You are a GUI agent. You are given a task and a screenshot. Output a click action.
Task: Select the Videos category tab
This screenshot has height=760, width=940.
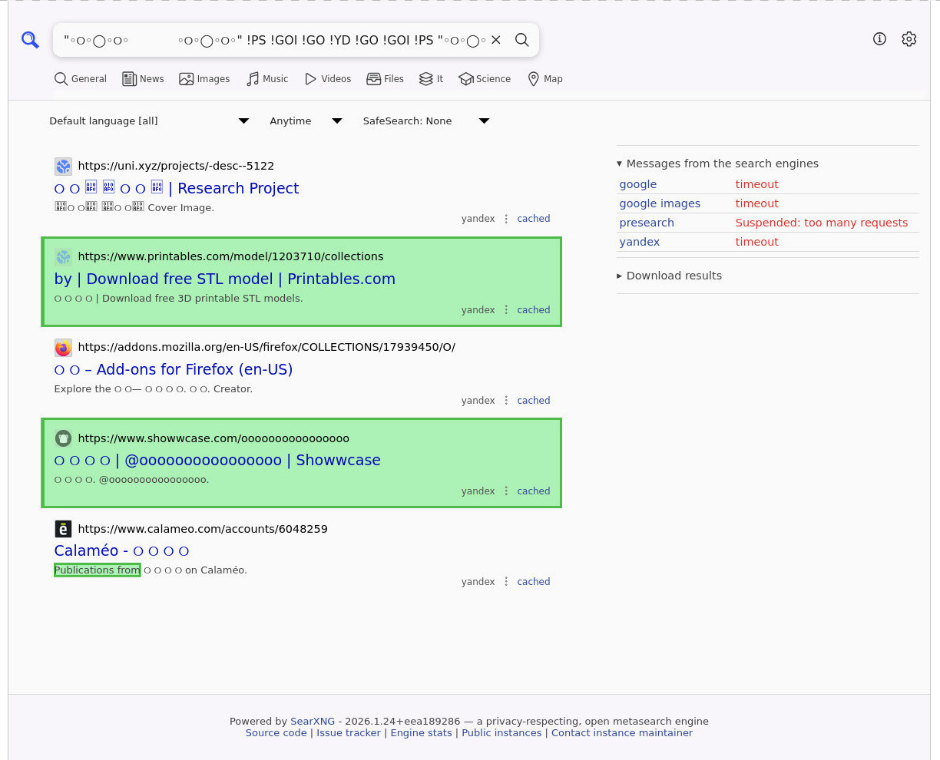point(328,79)
